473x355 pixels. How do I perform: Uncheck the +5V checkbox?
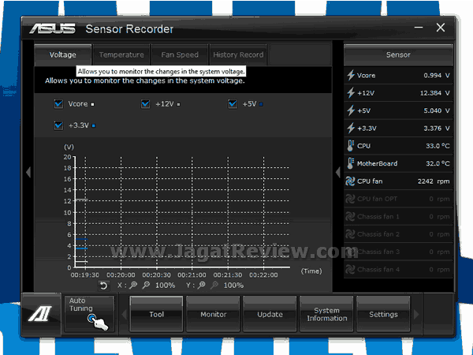tap(233, 104)
